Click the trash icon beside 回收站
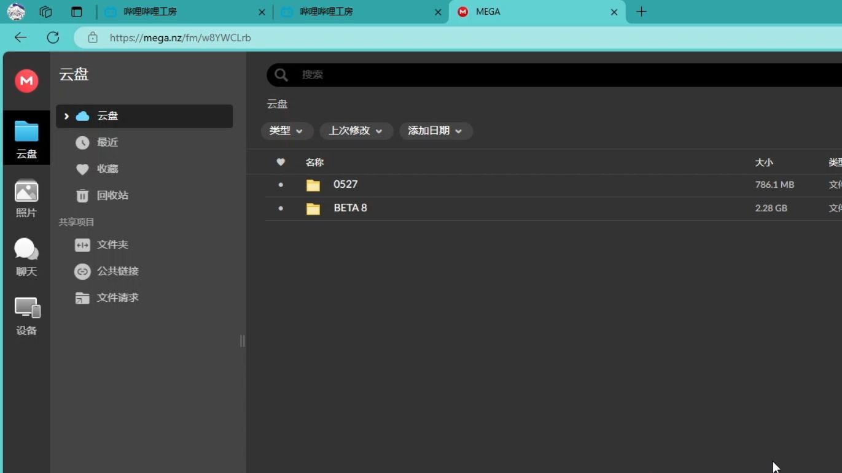Image resolution: width=842 pixels, height=473 pixels. tap(82, 196)
